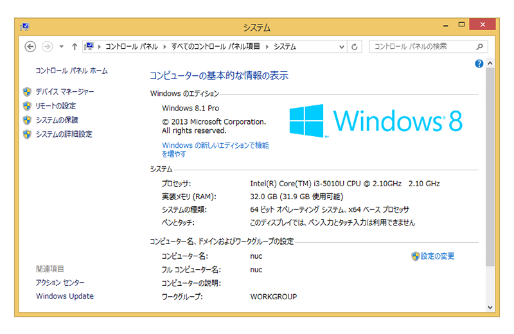
Task: Close the システム window
Action: click(483, 24)
